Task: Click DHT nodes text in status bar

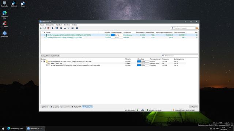Action: tap(129, 110)
